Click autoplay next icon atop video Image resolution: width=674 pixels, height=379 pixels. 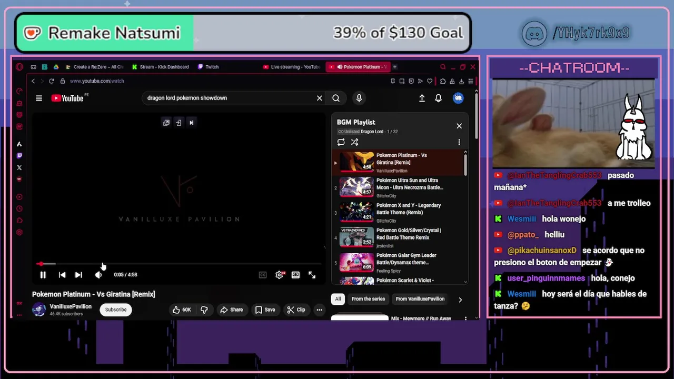tap(191, 123)
